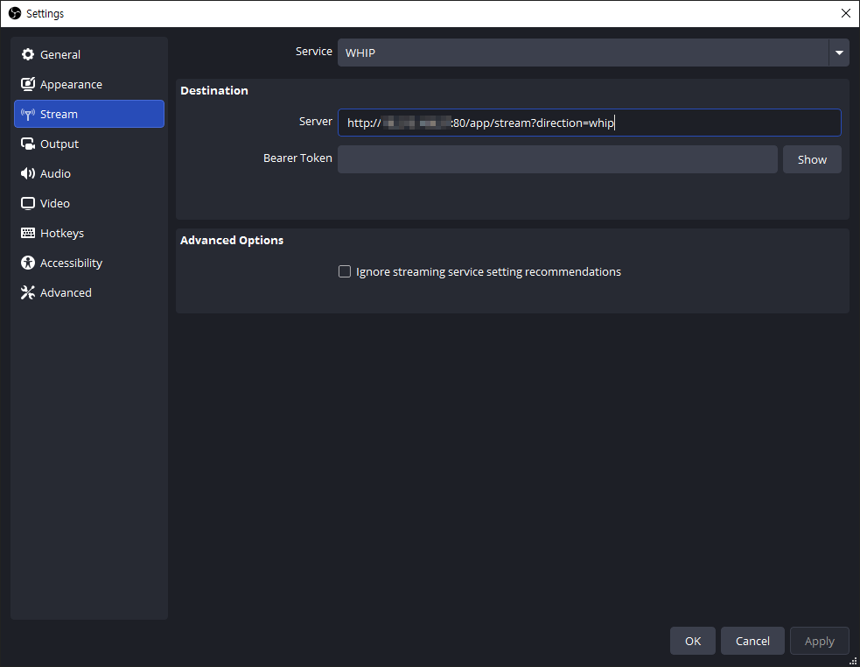The image size is (860, 667).
Task: Click the Stream antenna icon
Action: (27, 115)
